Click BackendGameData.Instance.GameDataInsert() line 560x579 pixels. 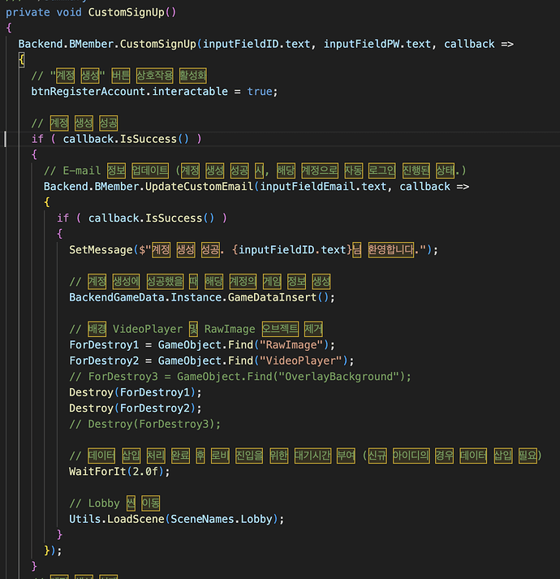click(202, 297)
